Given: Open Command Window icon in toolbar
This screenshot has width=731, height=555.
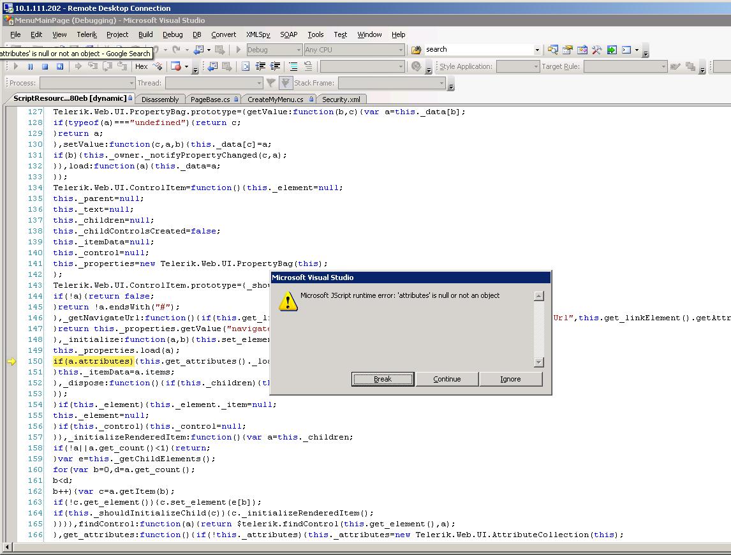Looking at the screenshot, I should [x=626, y=50].
